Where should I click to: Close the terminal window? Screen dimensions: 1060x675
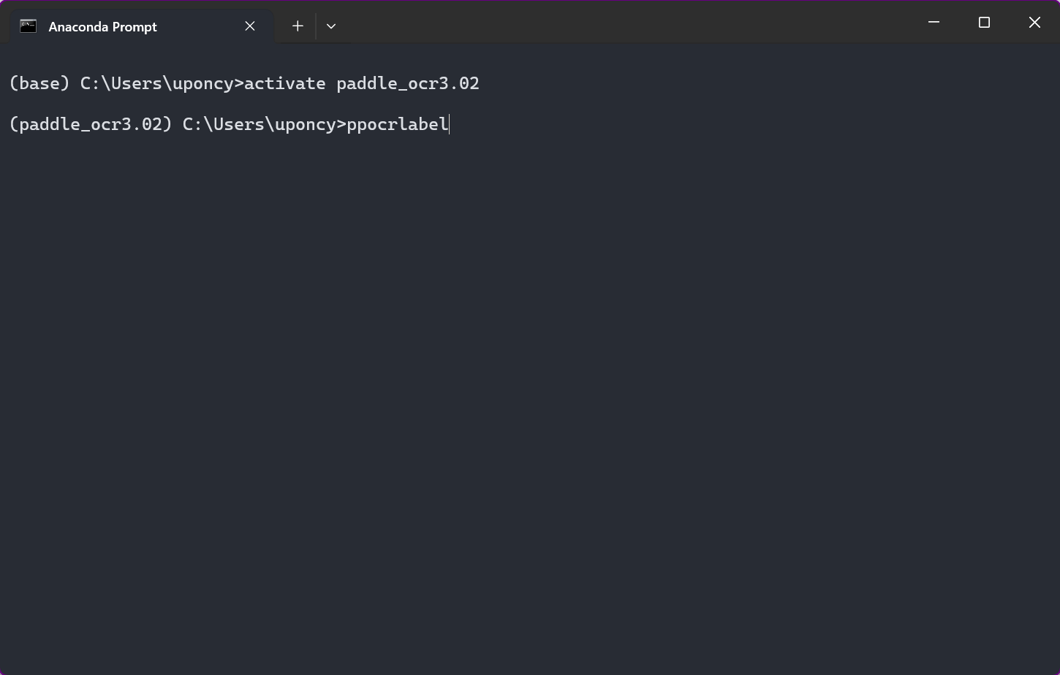1034,23
